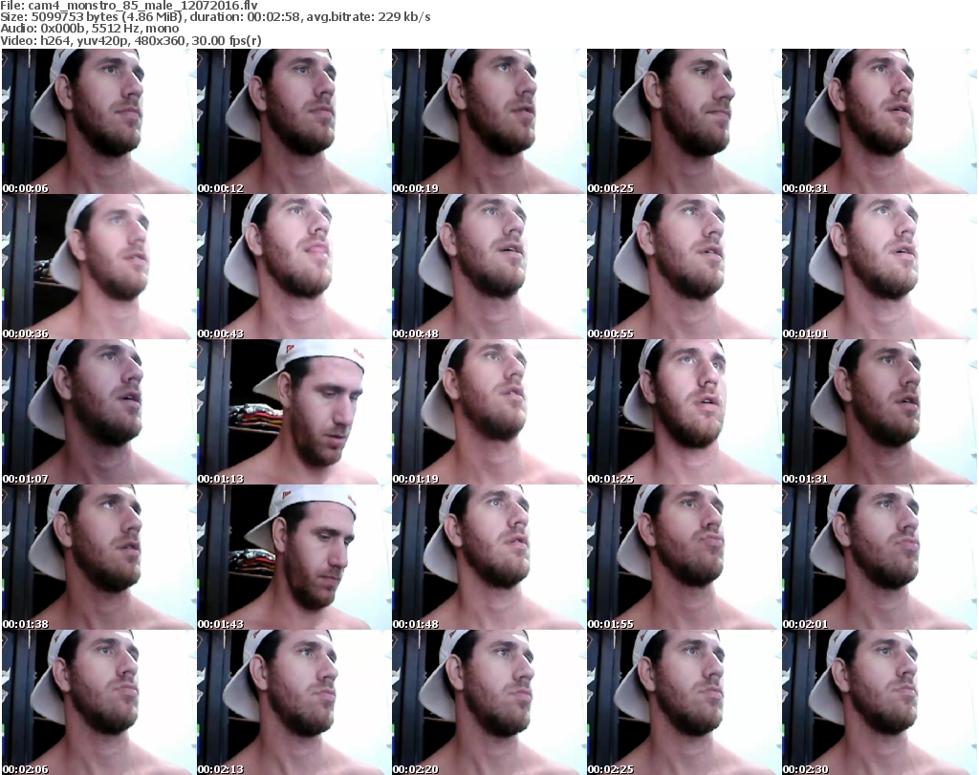Select the frame at 00:00:12
This screenshot has height=775, width=979.
(x=294, y=121)
